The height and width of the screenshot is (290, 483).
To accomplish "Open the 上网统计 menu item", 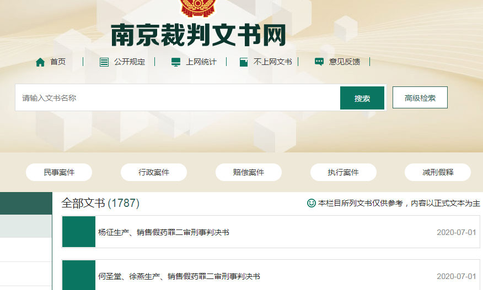I will (201, 62).
